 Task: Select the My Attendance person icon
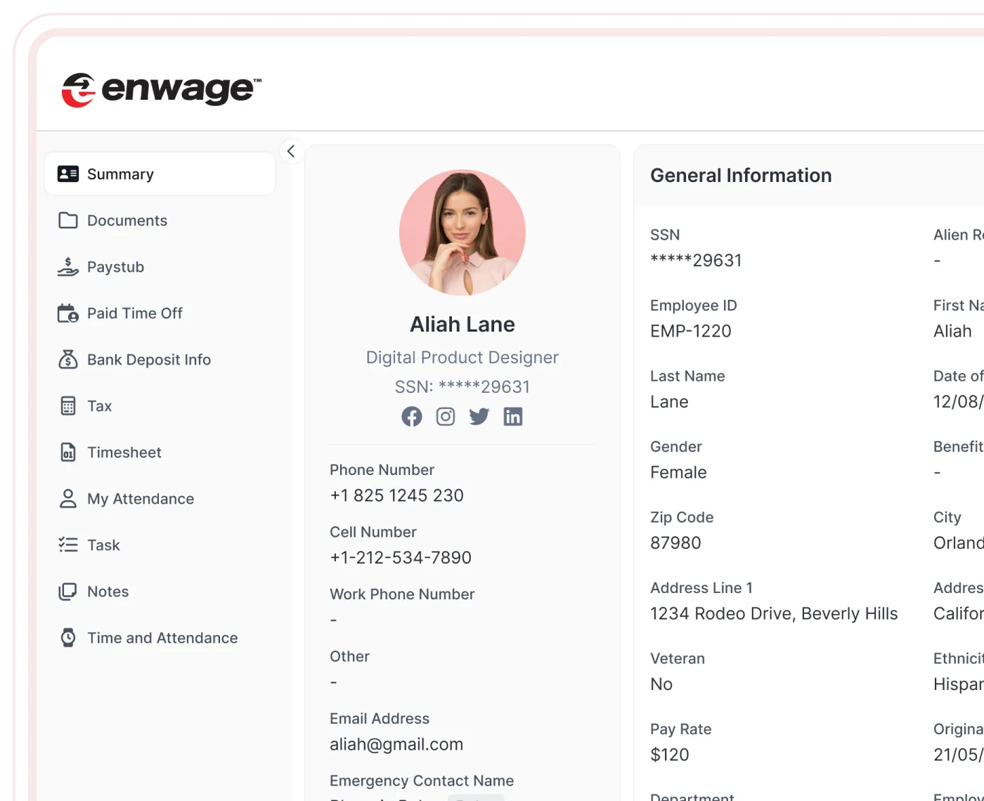[x=67, y=498]
